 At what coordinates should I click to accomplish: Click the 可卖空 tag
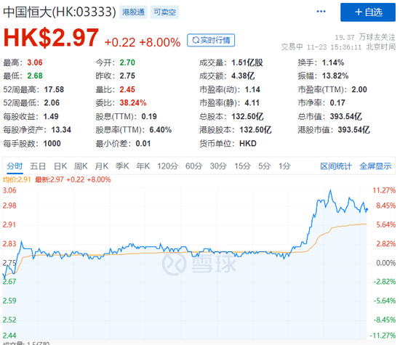(164, 12)
